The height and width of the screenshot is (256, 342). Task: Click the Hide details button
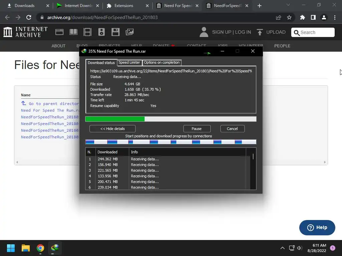[x=112, y=129]
